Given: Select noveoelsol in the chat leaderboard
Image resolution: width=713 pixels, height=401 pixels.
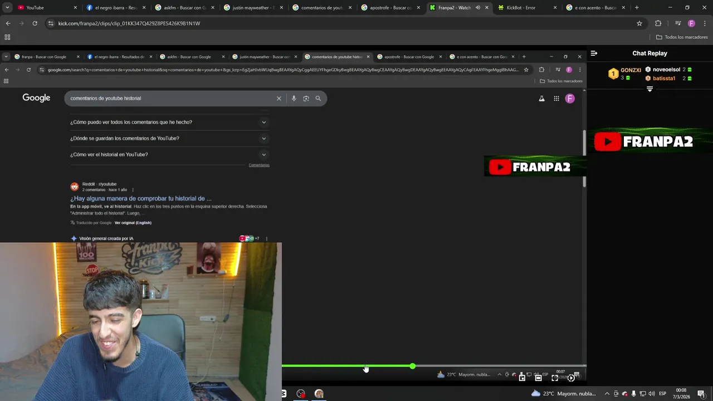Looking at the screenshot, I should pyautogui.click(x=666, y=70).
